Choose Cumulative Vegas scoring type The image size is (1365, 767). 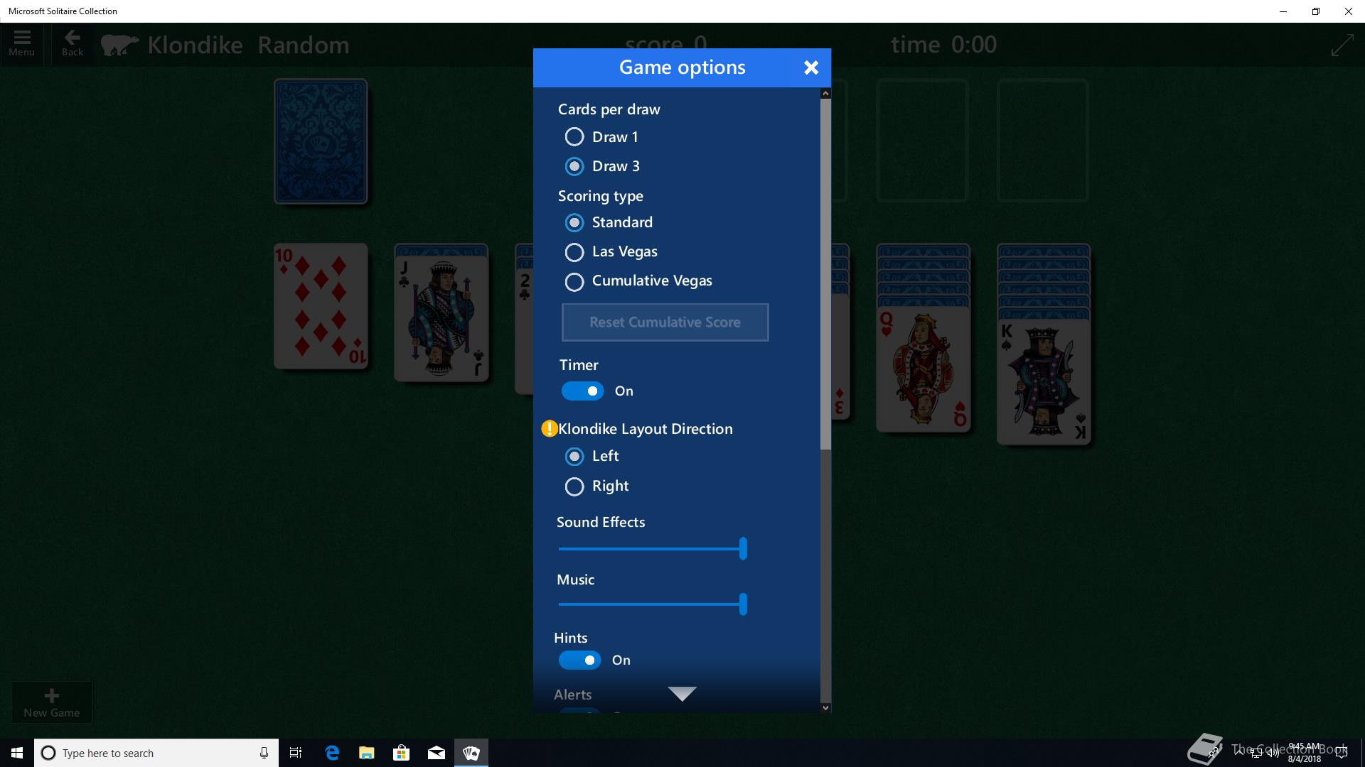pos(638,281)
